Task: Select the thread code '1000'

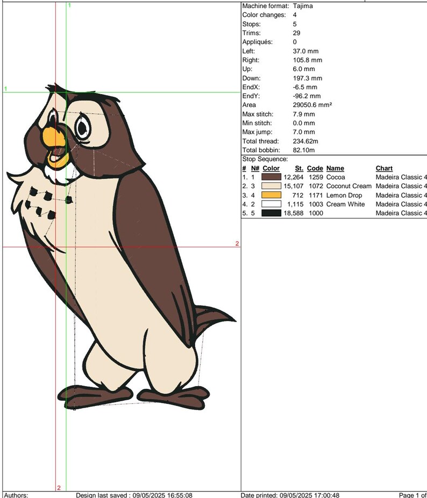Action: (316, 213)
